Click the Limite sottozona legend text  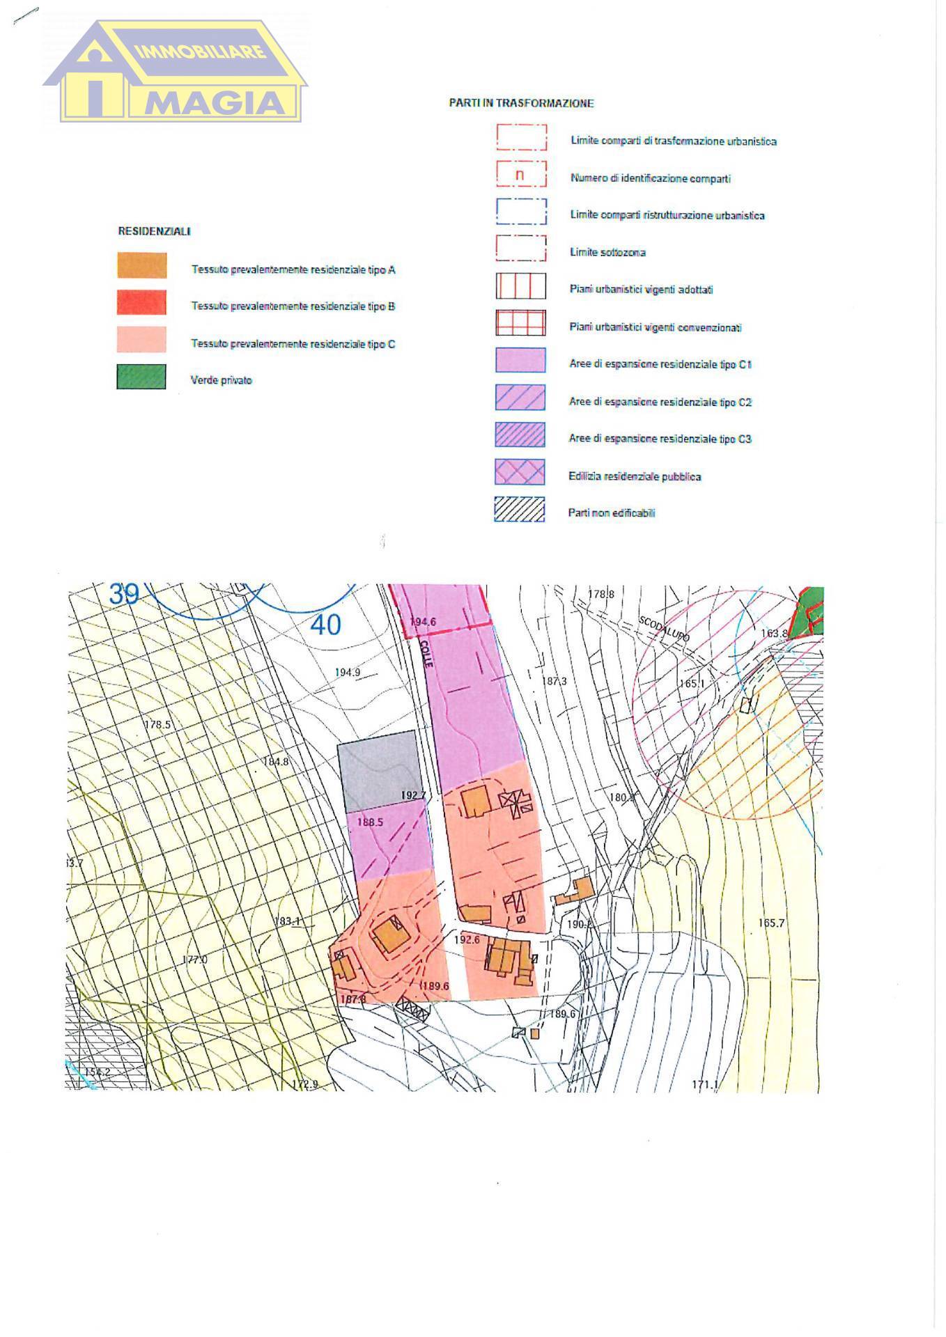607,252
